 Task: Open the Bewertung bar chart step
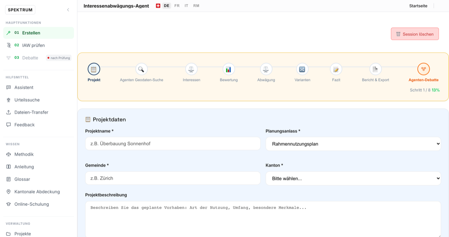[229, 69]
